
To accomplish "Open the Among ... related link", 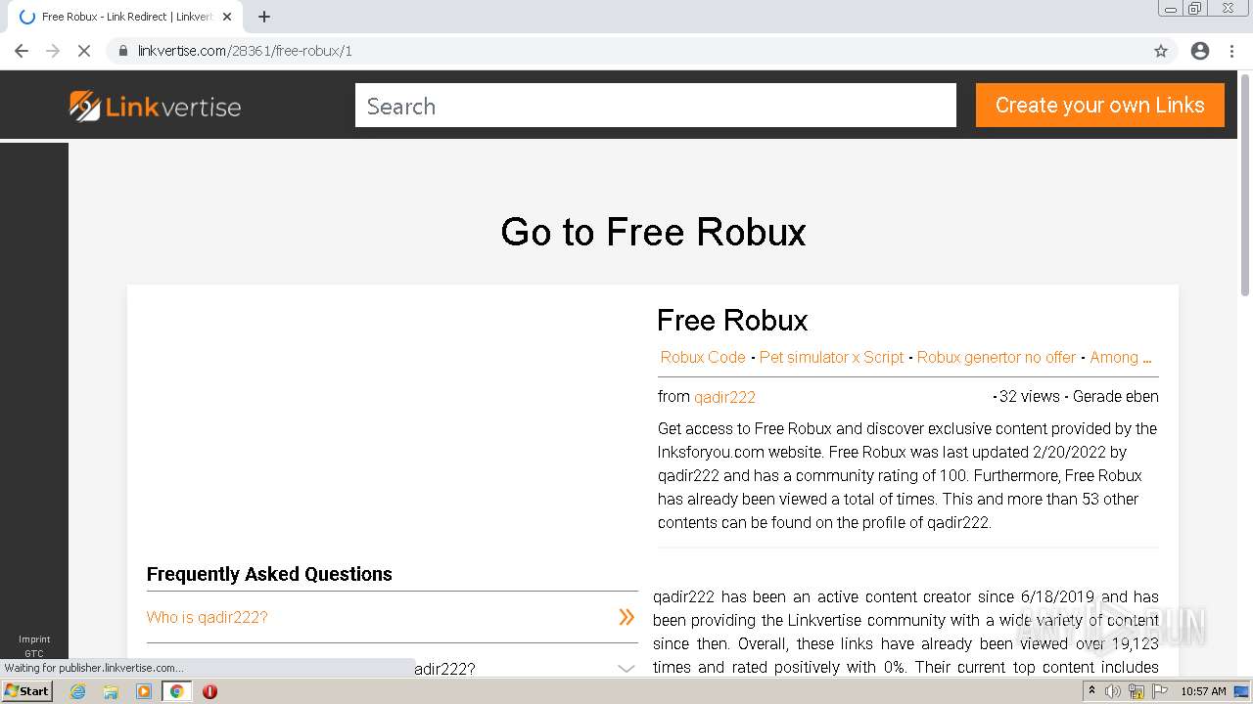I will 1121,357.
